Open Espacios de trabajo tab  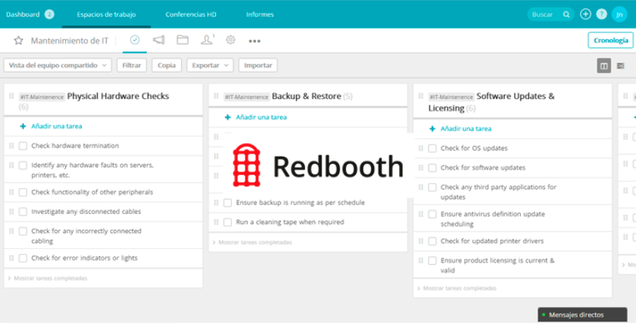pyautogui.click(x=106, y=14)
